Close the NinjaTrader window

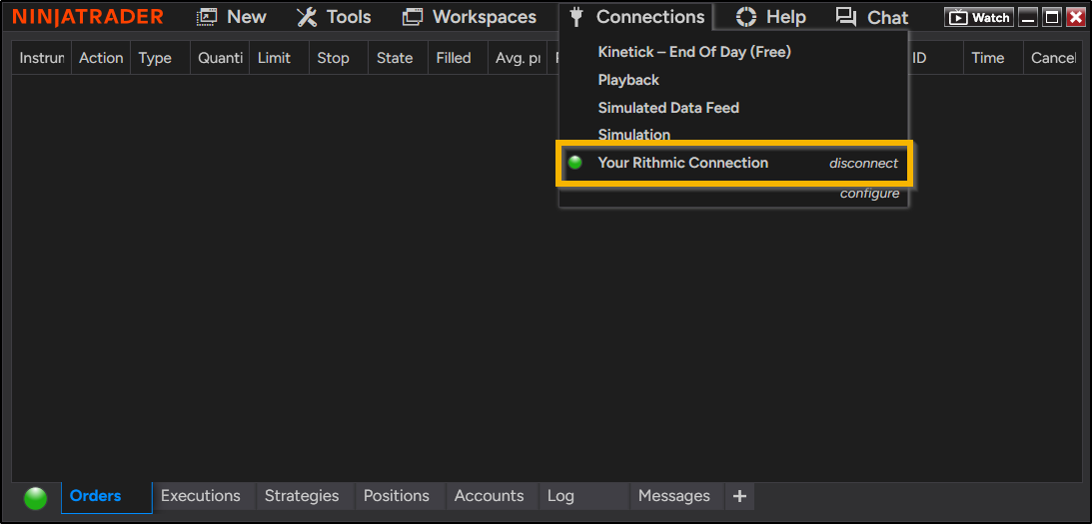pyautogui.click(x=1075, y=17)
